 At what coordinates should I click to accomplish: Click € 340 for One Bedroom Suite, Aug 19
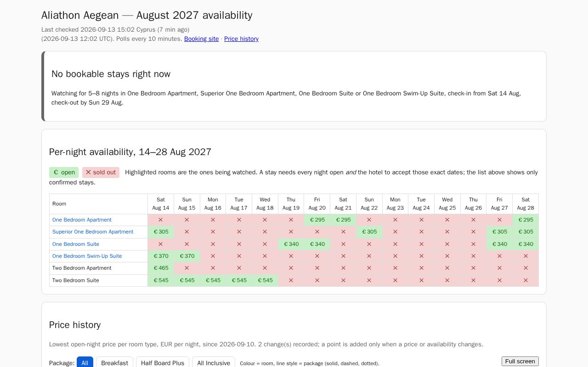click(x=291, y=244)
